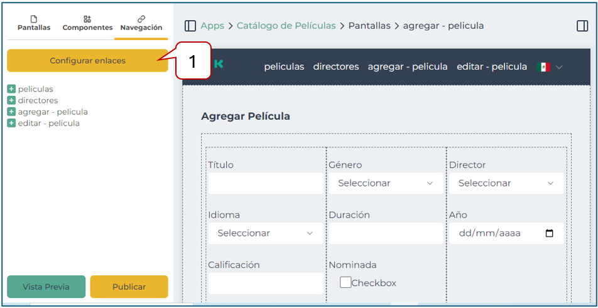Screen dimensions: 598x308
Task: Open the calendar picker in Año field
Action: point(550,233)
